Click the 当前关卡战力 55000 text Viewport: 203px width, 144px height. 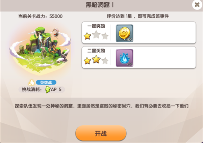tap(40, 16)
